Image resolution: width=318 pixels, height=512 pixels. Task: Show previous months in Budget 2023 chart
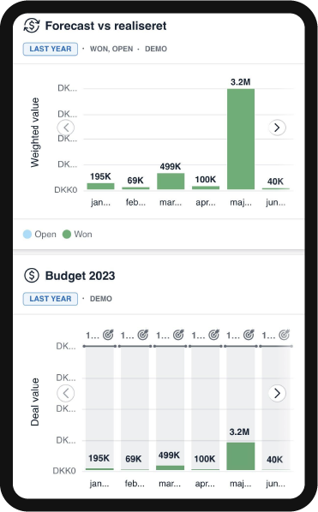66,393
